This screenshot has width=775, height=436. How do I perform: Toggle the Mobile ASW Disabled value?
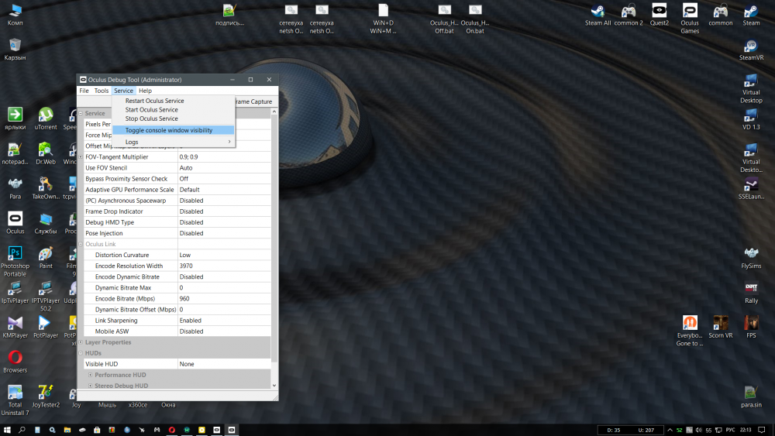point(223,331)
